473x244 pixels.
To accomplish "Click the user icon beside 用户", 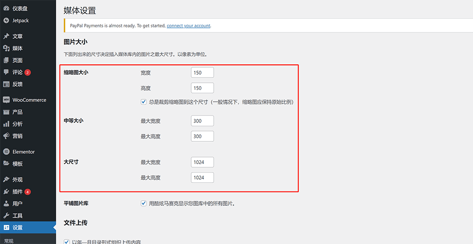I will pos(6,204).
